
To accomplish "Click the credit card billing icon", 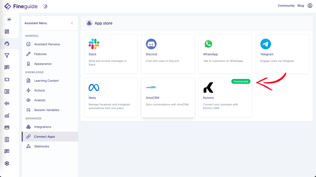I will tap(7, 127).
